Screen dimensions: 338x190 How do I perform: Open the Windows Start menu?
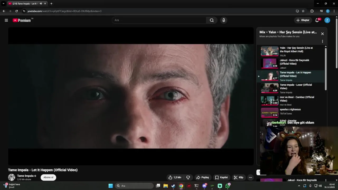(111, 186)
